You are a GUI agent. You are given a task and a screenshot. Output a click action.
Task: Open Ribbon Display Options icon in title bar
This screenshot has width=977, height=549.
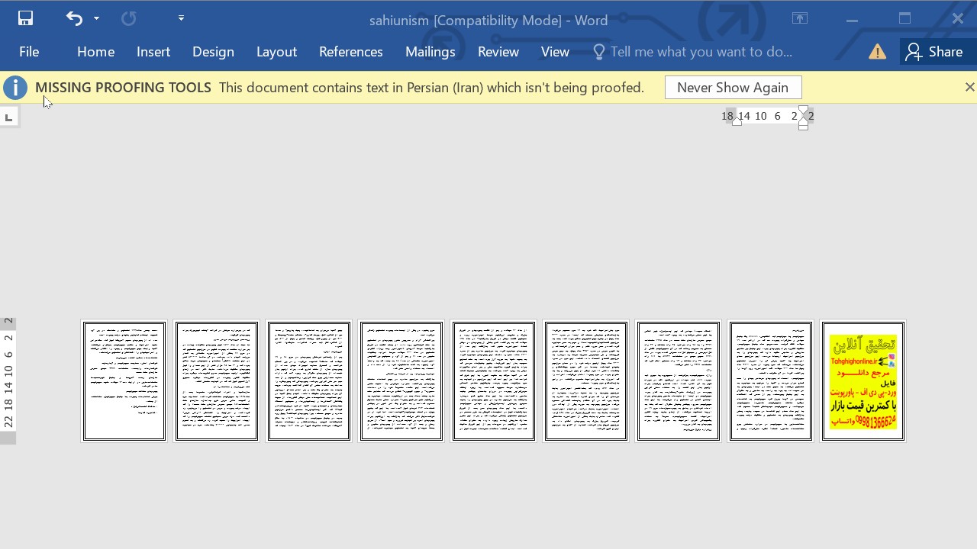pos(800,18)
